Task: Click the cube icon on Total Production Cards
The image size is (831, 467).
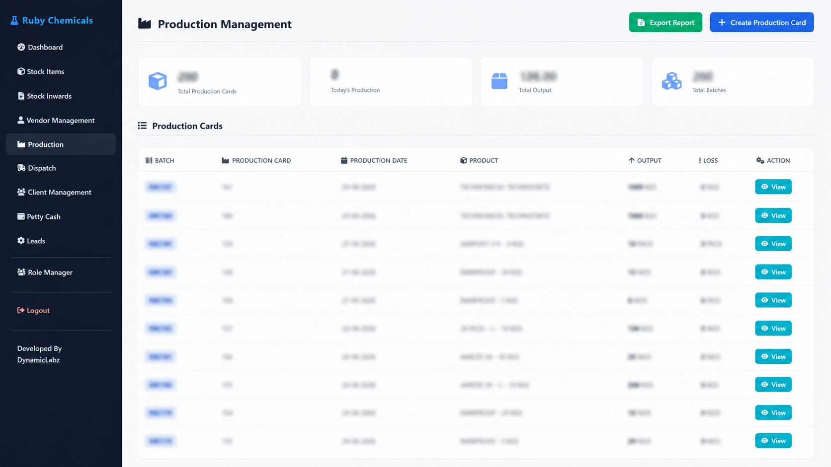Action: 158,81
